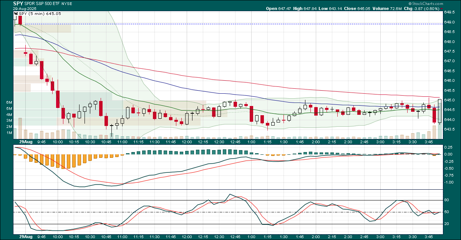Click the 647.0 price axis label

pyautogui.click(x=450, y=61)
